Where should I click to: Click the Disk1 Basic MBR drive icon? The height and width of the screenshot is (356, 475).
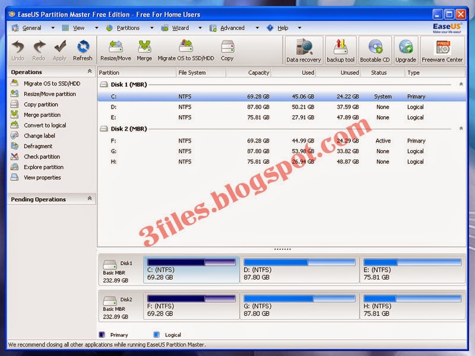[110, 265]
